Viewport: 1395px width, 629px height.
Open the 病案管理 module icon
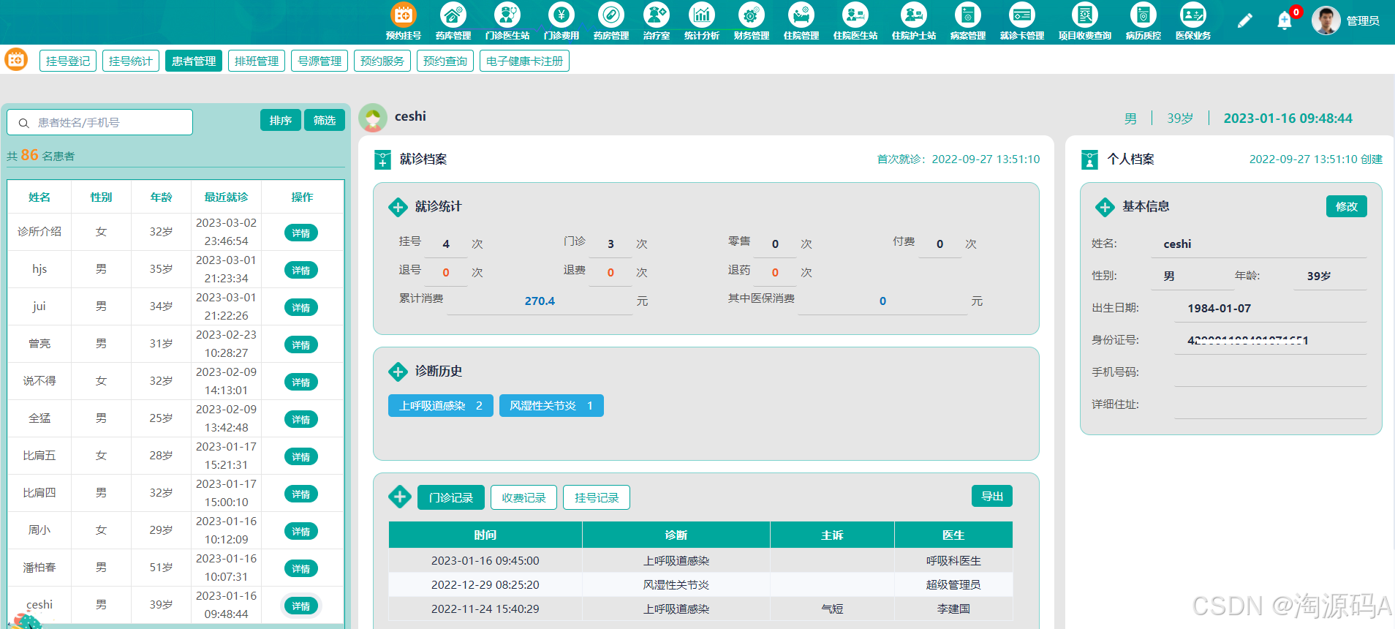968,15
